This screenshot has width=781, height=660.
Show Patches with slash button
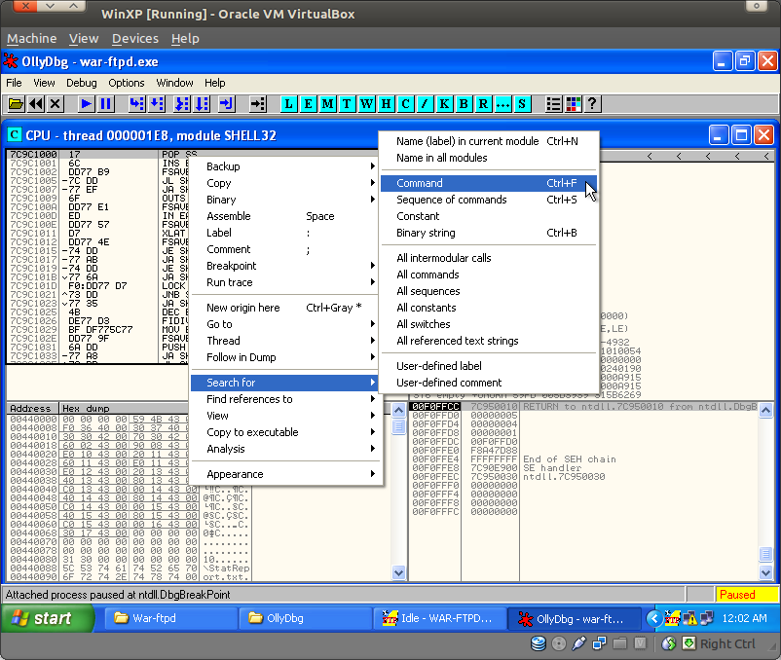[425, 104]
